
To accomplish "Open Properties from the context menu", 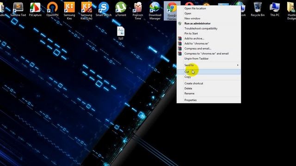I will point(209,100).
